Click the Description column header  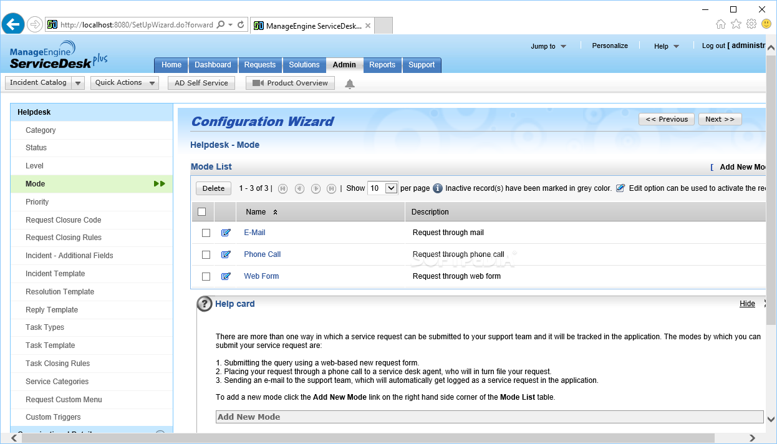430,212
